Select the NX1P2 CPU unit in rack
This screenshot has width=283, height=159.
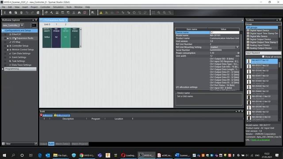point(47,38)
